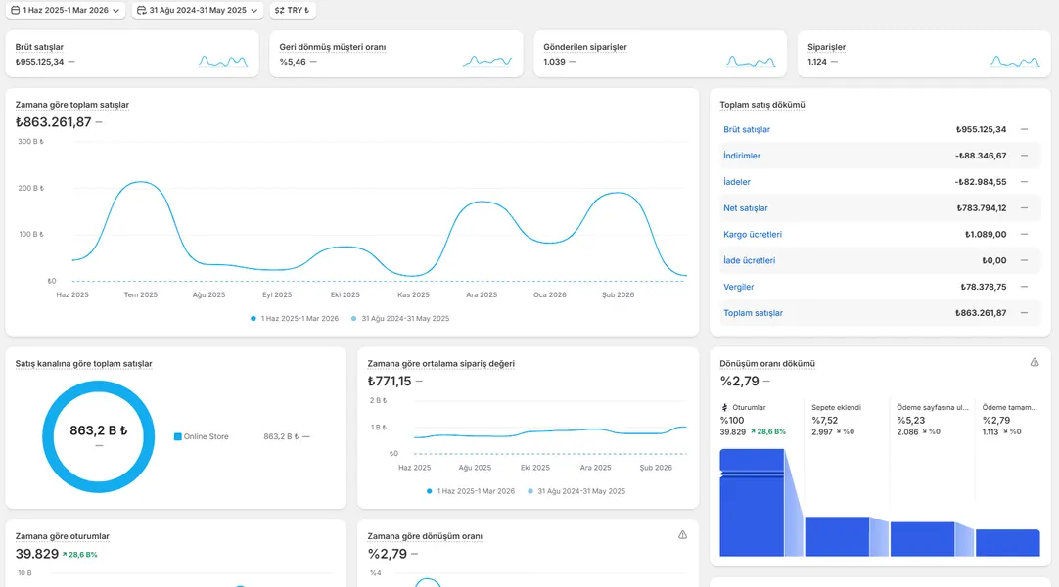Open the Geri dönmüş müşteri oranı card

click(395, 54)
